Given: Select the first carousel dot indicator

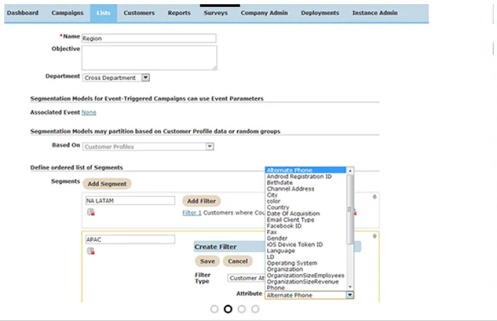Looking at the screenshot, I should [214, 309].
